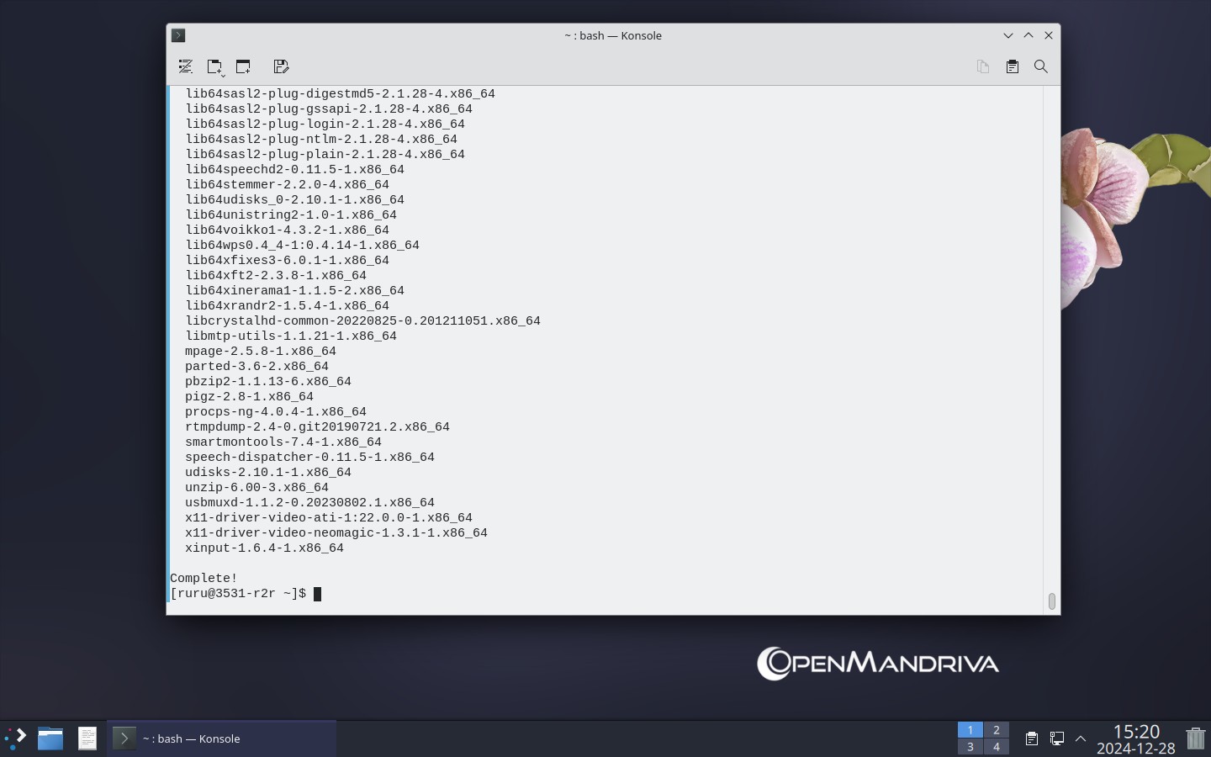Open a new tab with the New Tab icon
1211x757 pixels.
pyautogui.click(x=214, y=66)
